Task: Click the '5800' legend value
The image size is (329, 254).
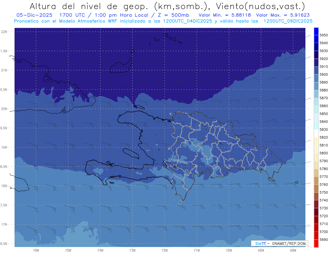Action: [x=324, y=153]
